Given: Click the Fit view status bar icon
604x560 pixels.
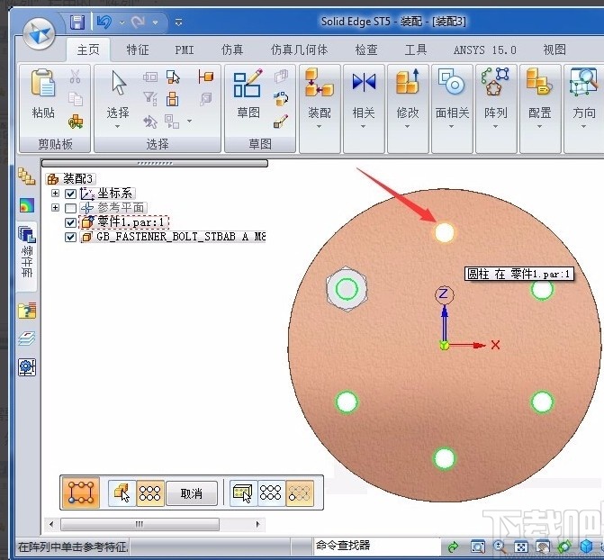Looking at the screenshot, I should coord(521,546).
